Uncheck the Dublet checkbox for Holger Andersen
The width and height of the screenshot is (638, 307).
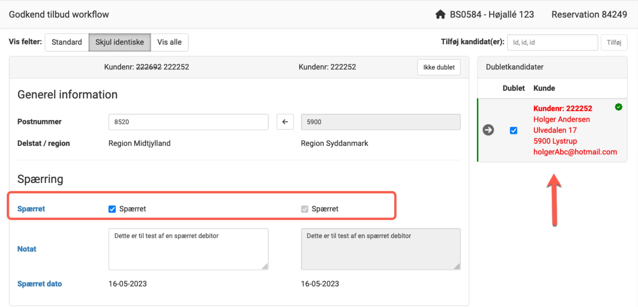pyautogui.click(x=513, y=130)
